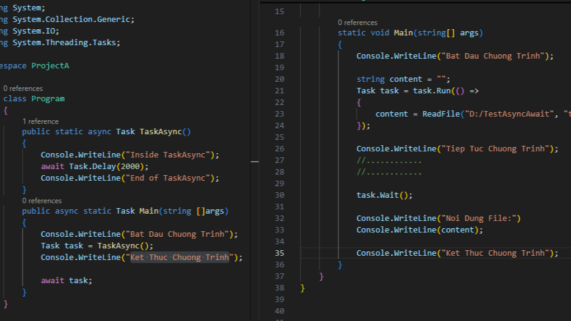Click the TaskAsync() method declaration name
This screenshot has width=571, height=321.
click(x=161, y=132)
